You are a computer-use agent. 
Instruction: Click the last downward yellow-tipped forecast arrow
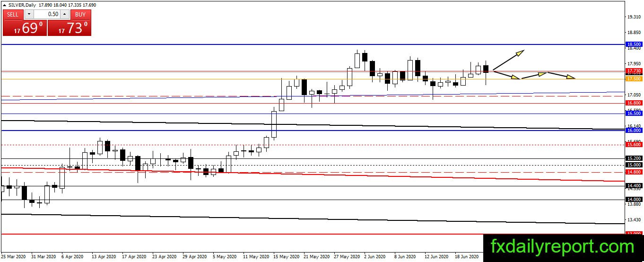click(561, 75)
